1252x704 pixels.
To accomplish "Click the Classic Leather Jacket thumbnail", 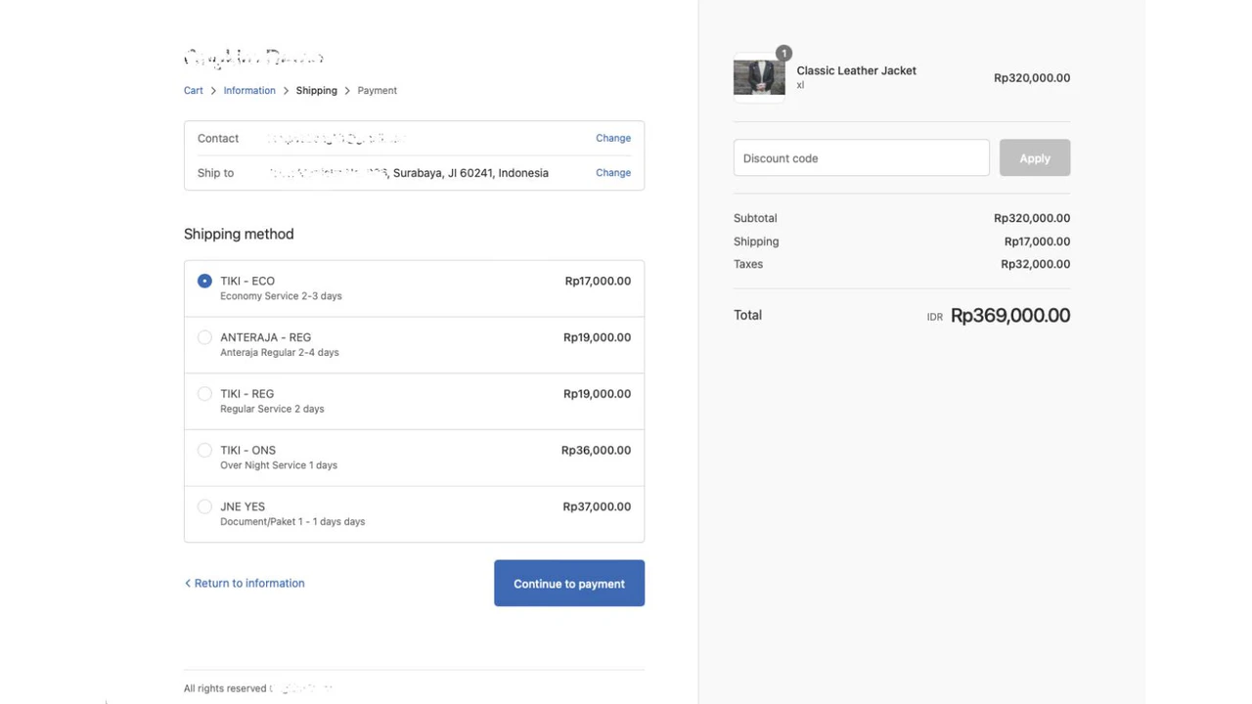I will (x=759, y=78).
